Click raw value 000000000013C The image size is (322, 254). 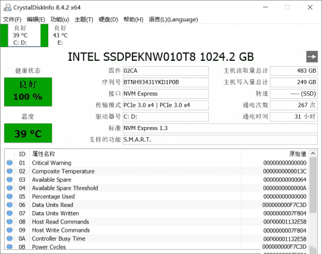point(284,171)
